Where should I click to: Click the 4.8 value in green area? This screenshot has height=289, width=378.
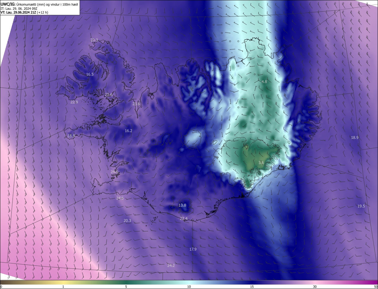coord(264,82)
